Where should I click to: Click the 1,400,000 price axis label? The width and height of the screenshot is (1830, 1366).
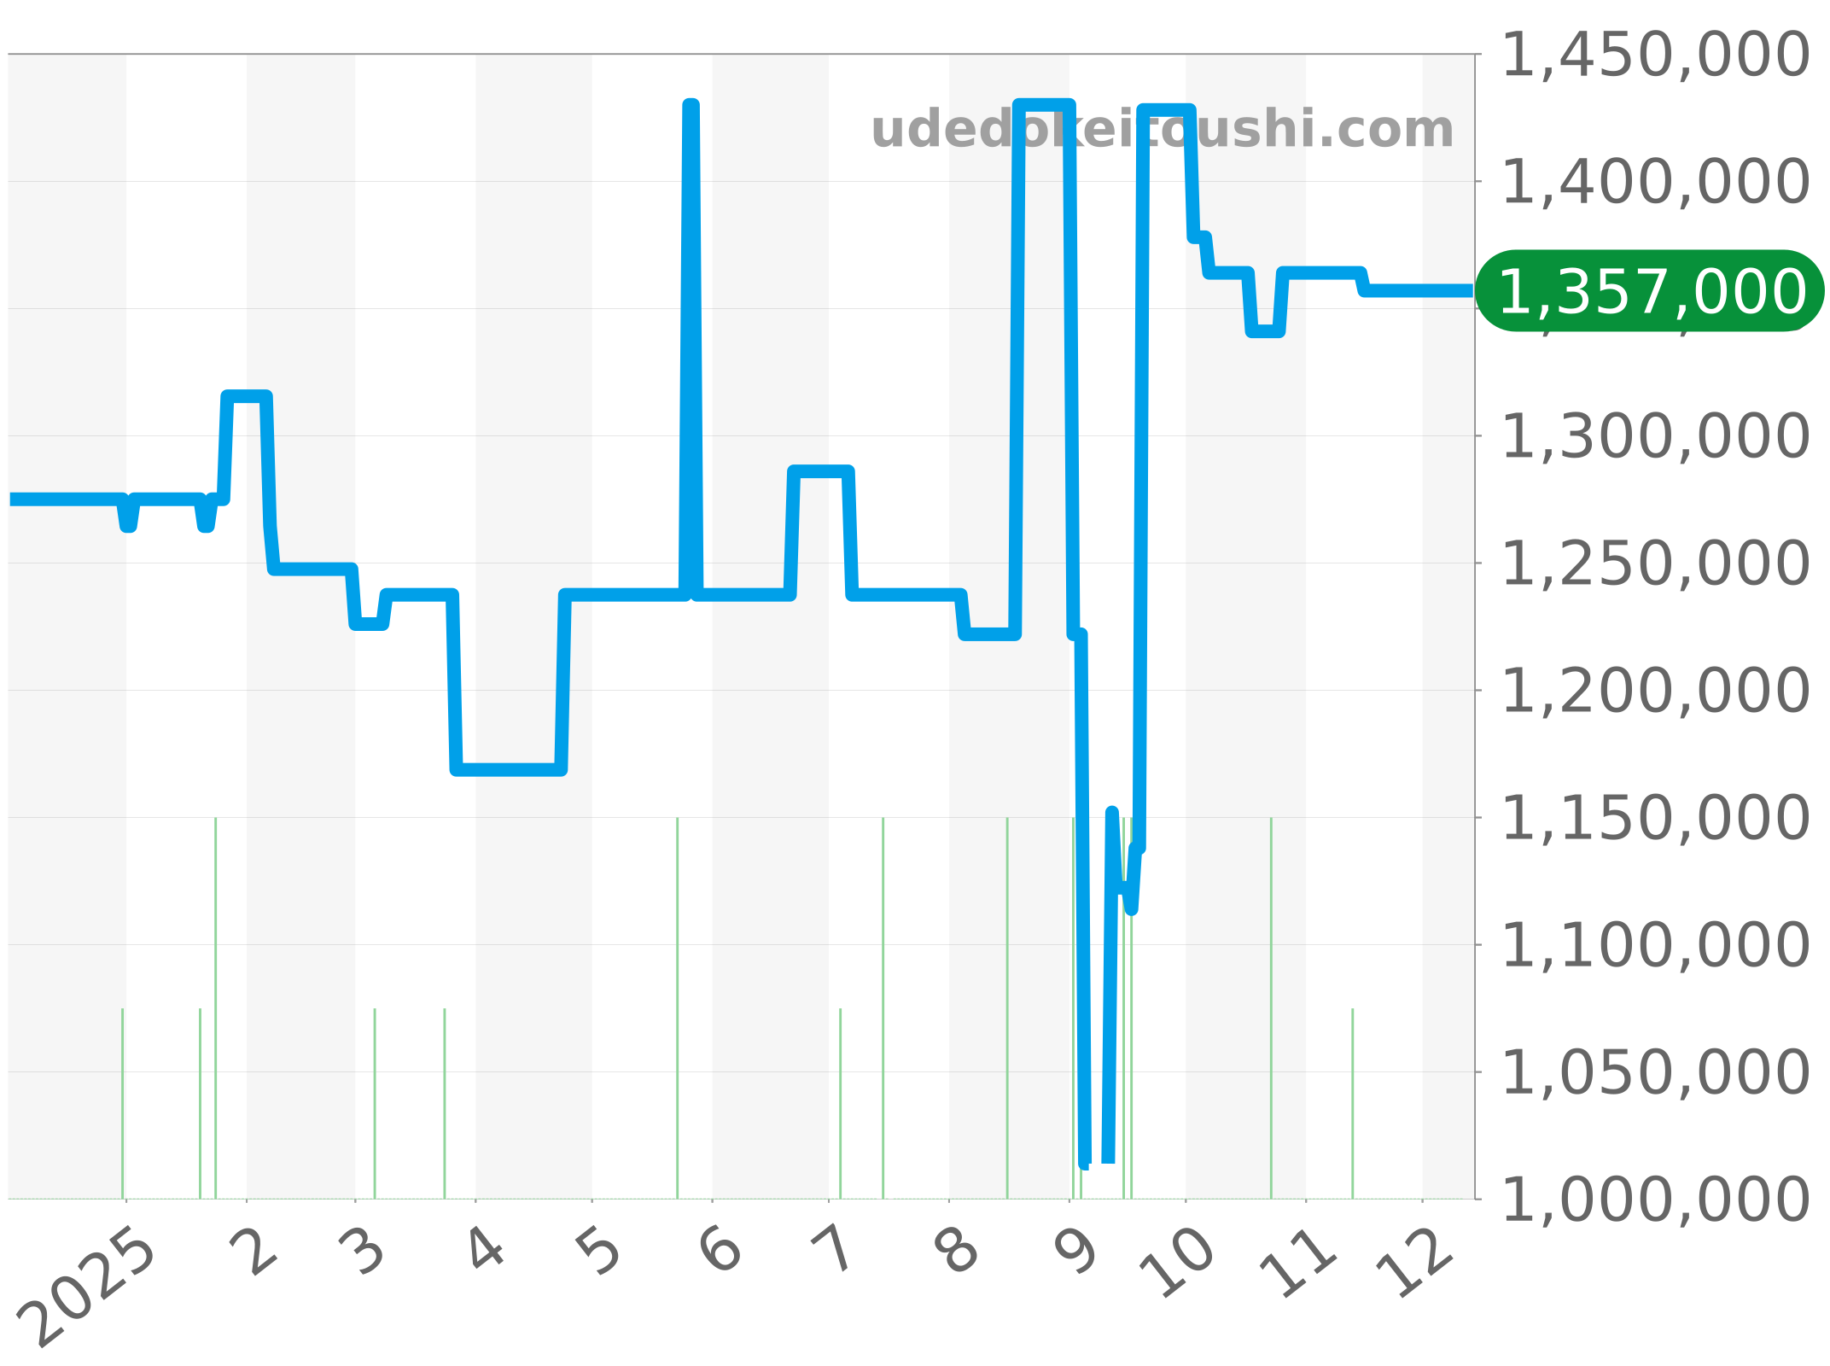pos(1654,182)
